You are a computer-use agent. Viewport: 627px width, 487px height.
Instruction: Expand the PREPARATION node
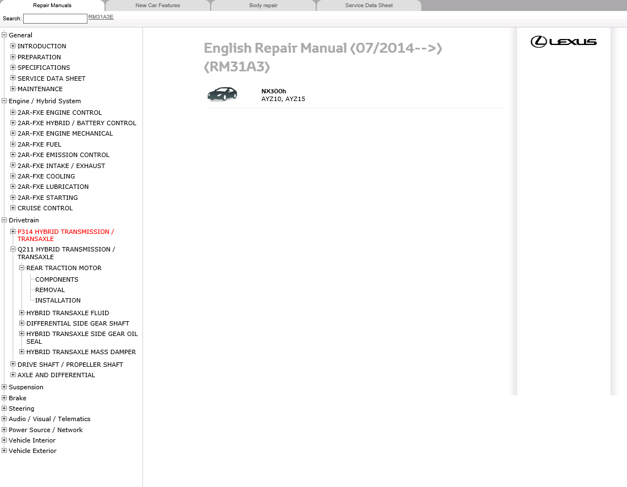tap(13, 57)
